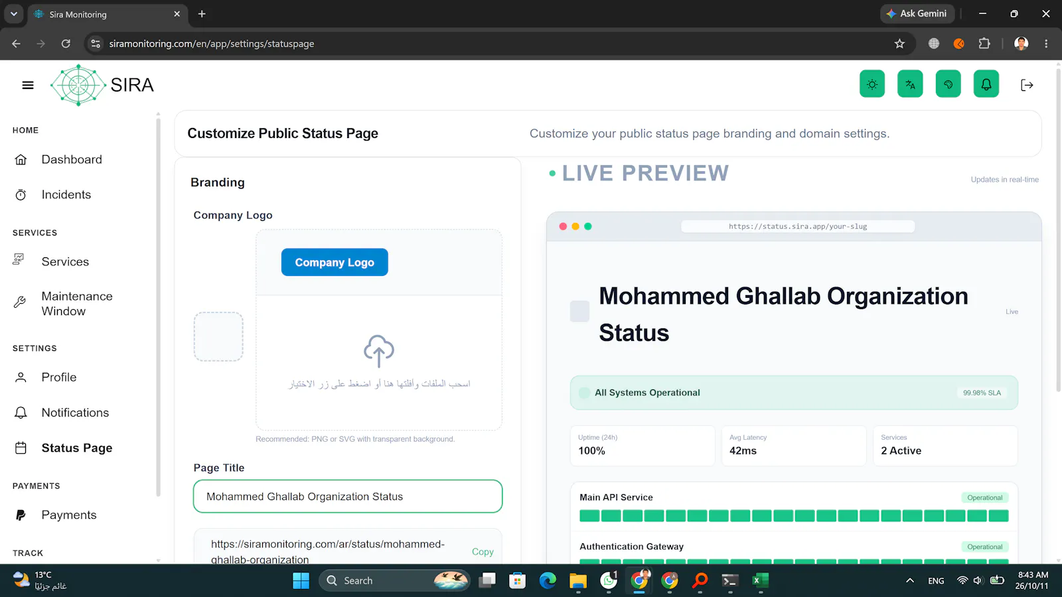Click the logout arrow icon
The image size is (1062, 597).
click(x=1027, y=85)
